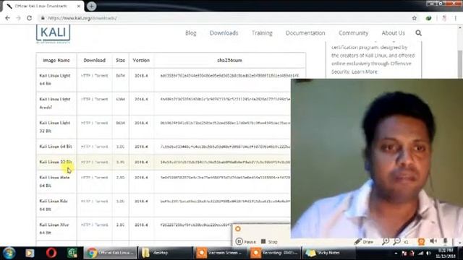The image size is (463, 260).
Task: Stop the screen recording
Action: 269,241
